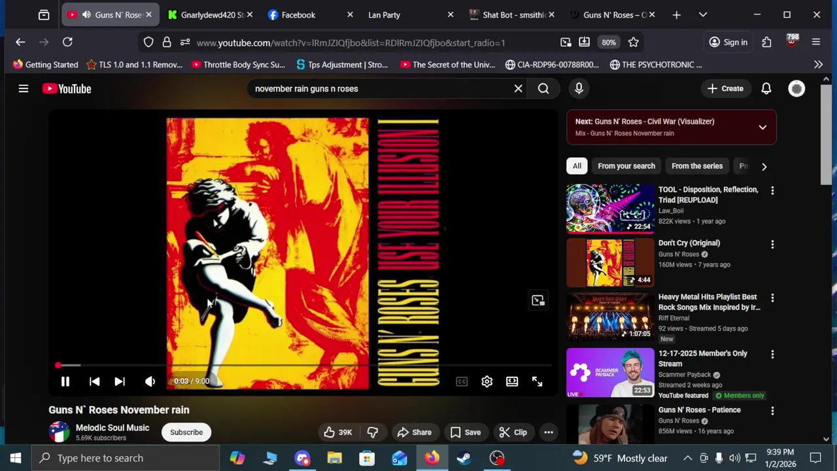The height and width of the screenshot is (471, 837).
Task: Bookmark this page with star
Action: pos(633,42)
